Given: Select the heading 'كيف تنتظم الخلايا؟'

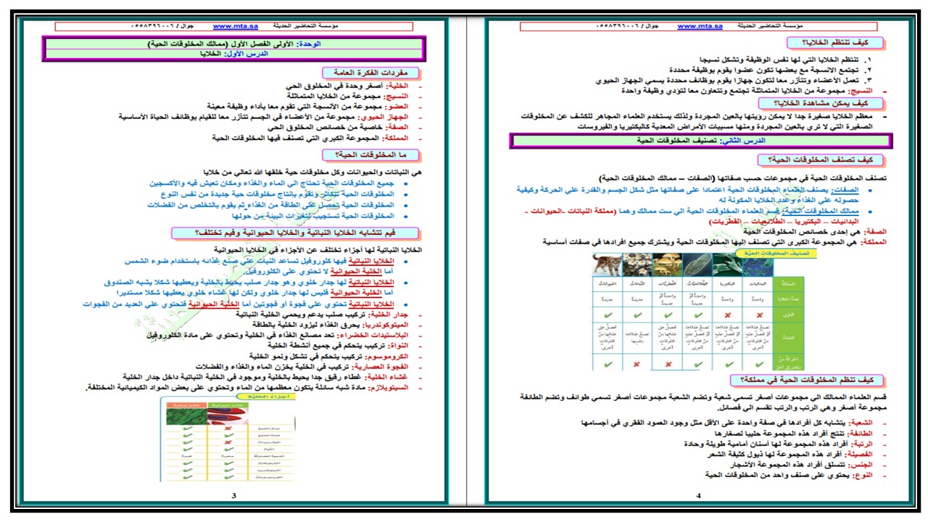Looking at the screenshot, I should tap(836, 43).
